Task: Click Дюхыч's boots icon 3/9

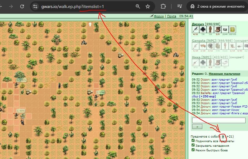Action: click(217, 29)
